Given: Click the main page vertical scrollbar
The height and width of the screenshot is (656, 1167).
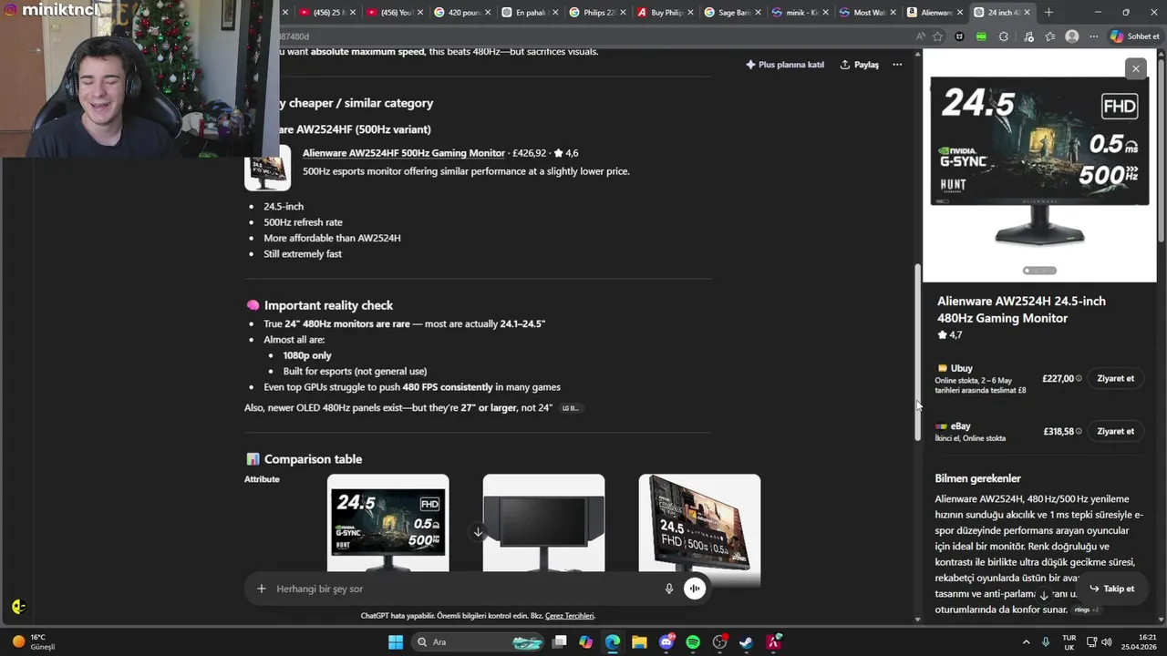Looking at the screenshot, I should coord(918,353).
